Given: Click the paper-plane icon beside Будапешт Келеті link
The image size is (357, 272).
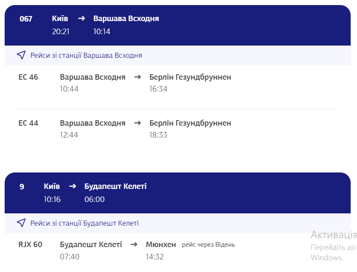Looking at the screenshot, I should click(x=21, y=223).
